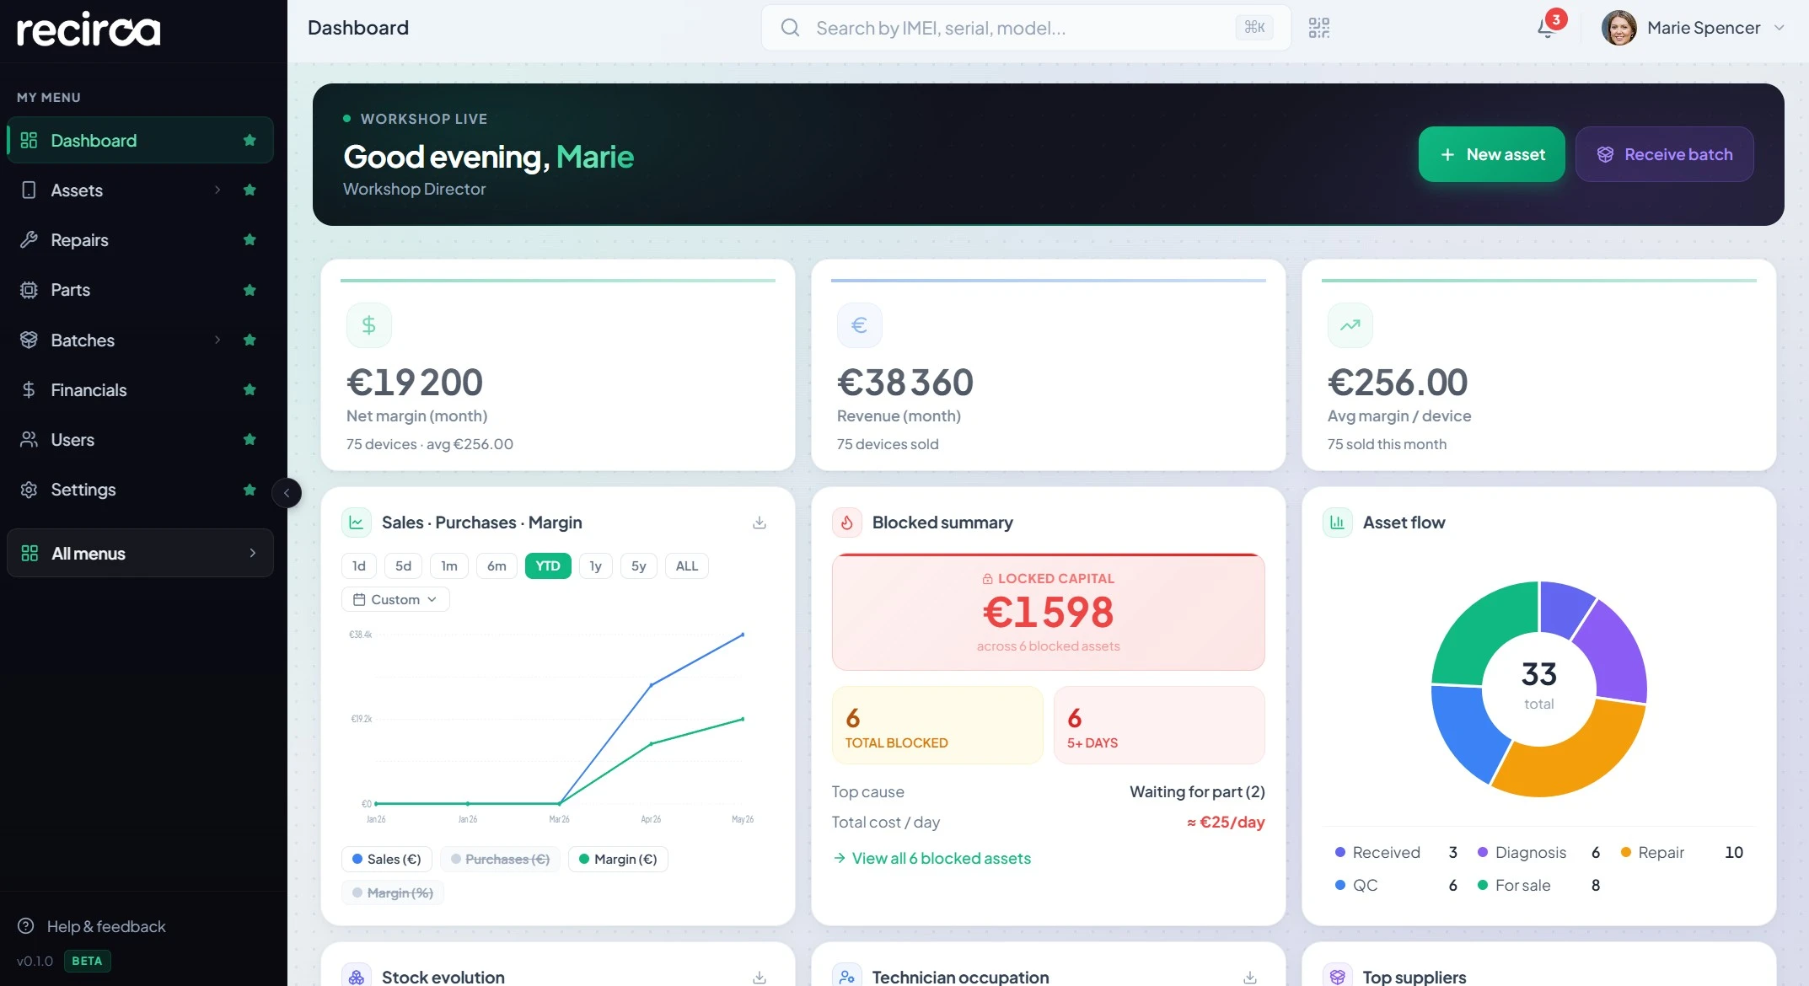Screen dimensions: 1809x986
Task: Toggle the Users favorite star
Action: coord(250,439)
